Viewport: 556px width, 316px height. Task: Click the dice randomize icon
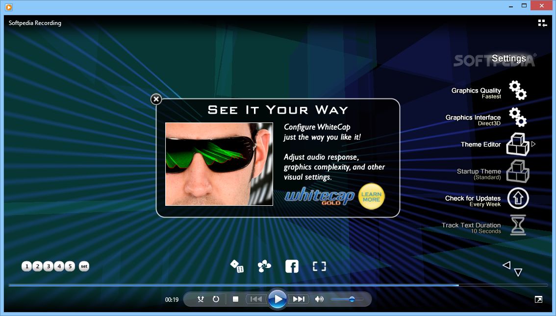pos(237,266)
